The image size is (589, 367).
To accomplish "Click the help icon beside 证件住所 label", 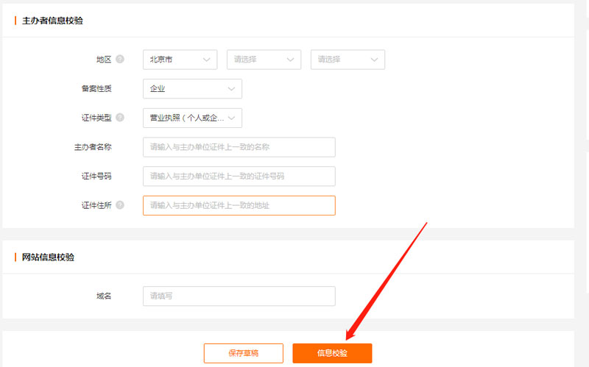I will 119,205.
